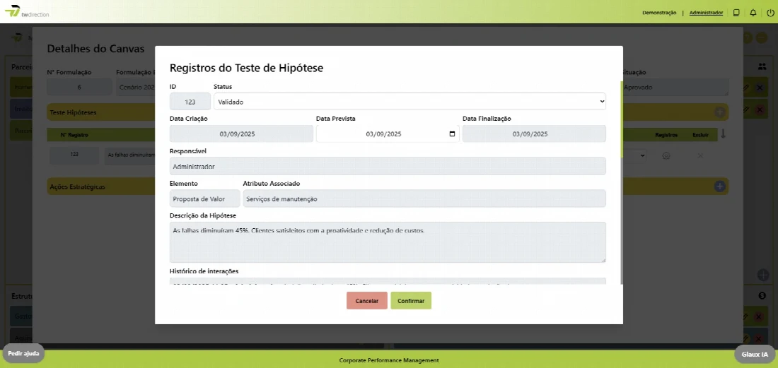Open the documentation book icon in header
The image size is (778, 368).
pyautogui.click(x=736, y=13)
